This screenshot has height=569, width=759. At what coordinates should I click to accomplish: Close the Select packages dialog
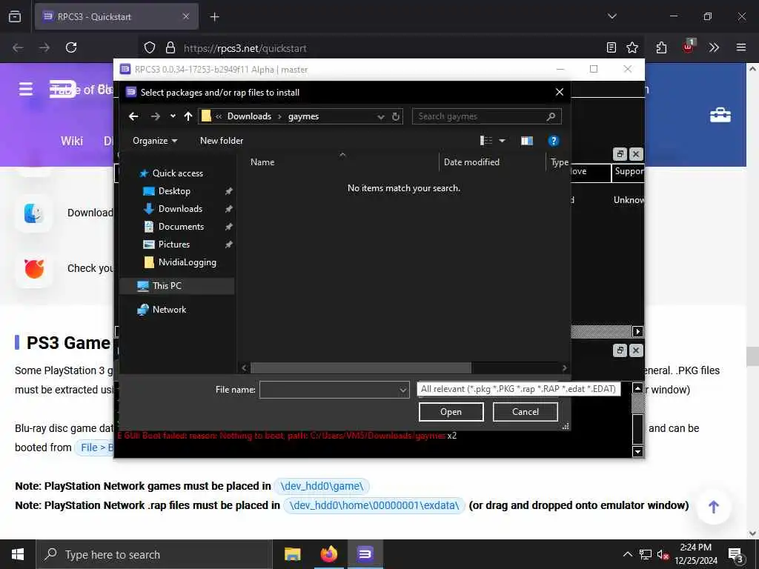560,92
